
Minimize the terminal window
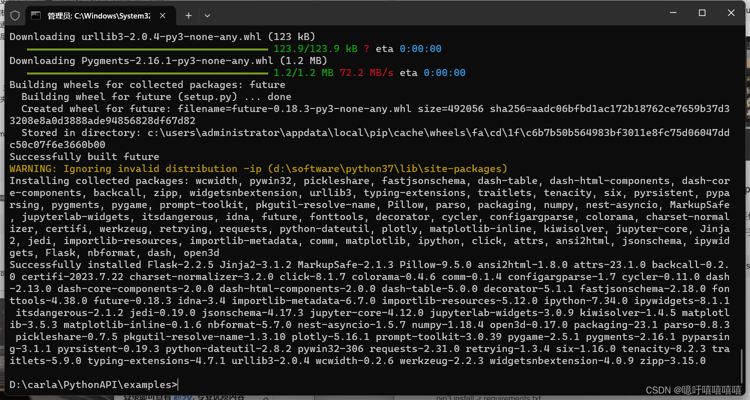pyautogui.click(x=673, y=13)
